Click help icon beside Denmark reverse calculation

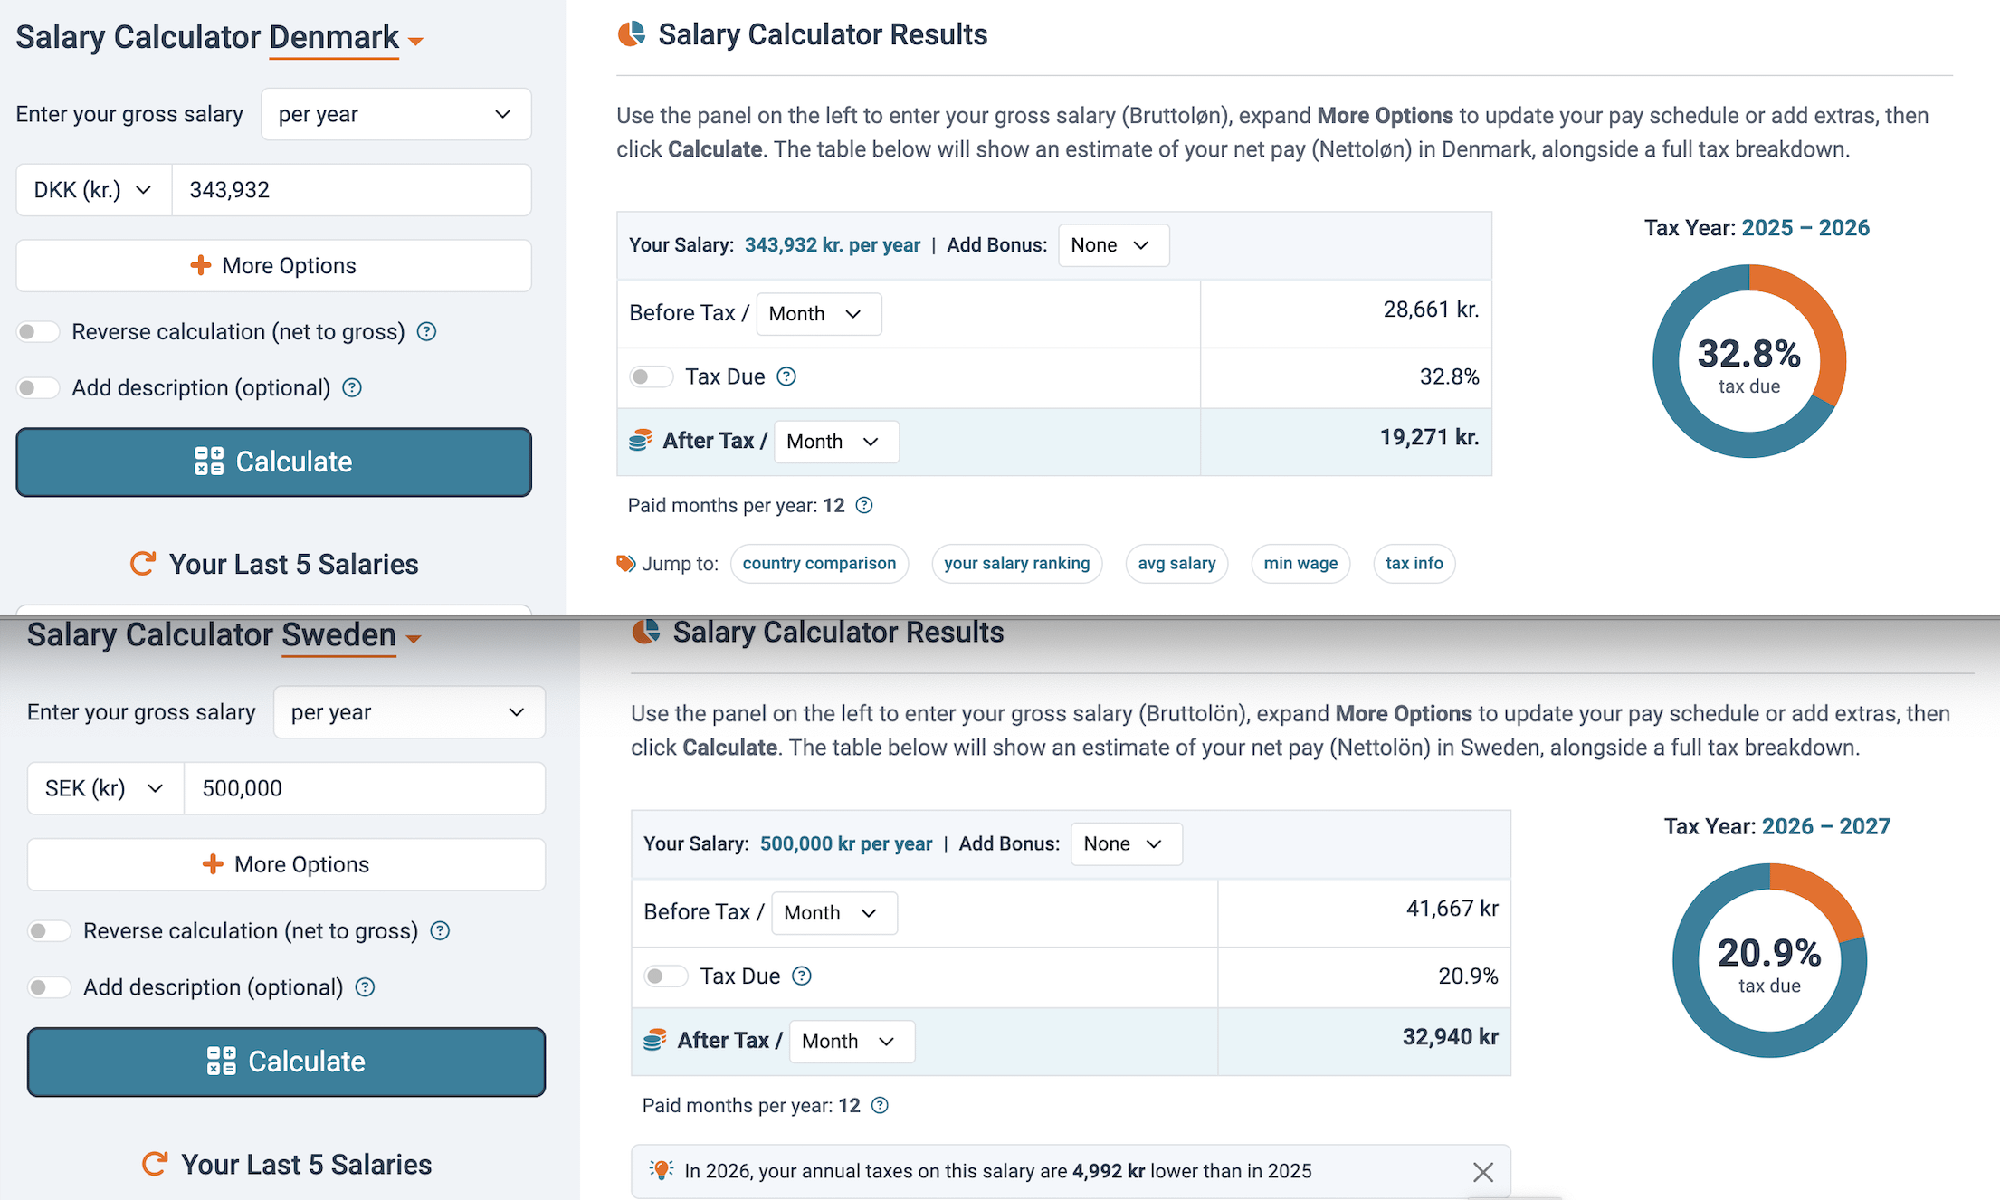point(426,332)
